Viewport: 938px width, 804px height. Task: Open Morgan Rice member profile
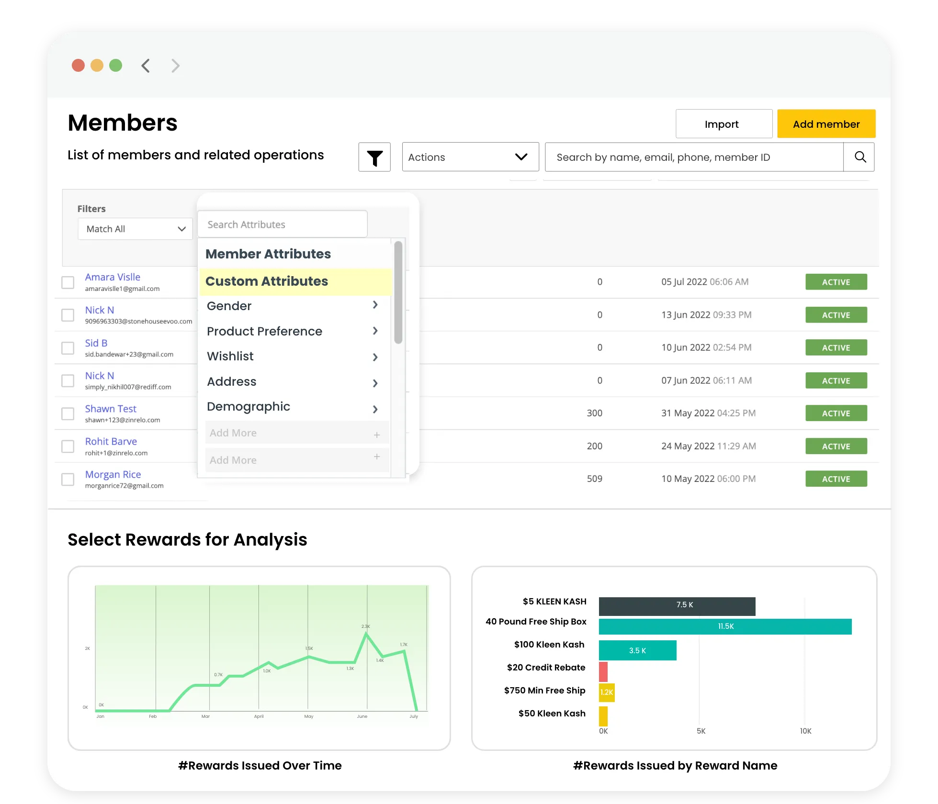(x=113, y=474)
